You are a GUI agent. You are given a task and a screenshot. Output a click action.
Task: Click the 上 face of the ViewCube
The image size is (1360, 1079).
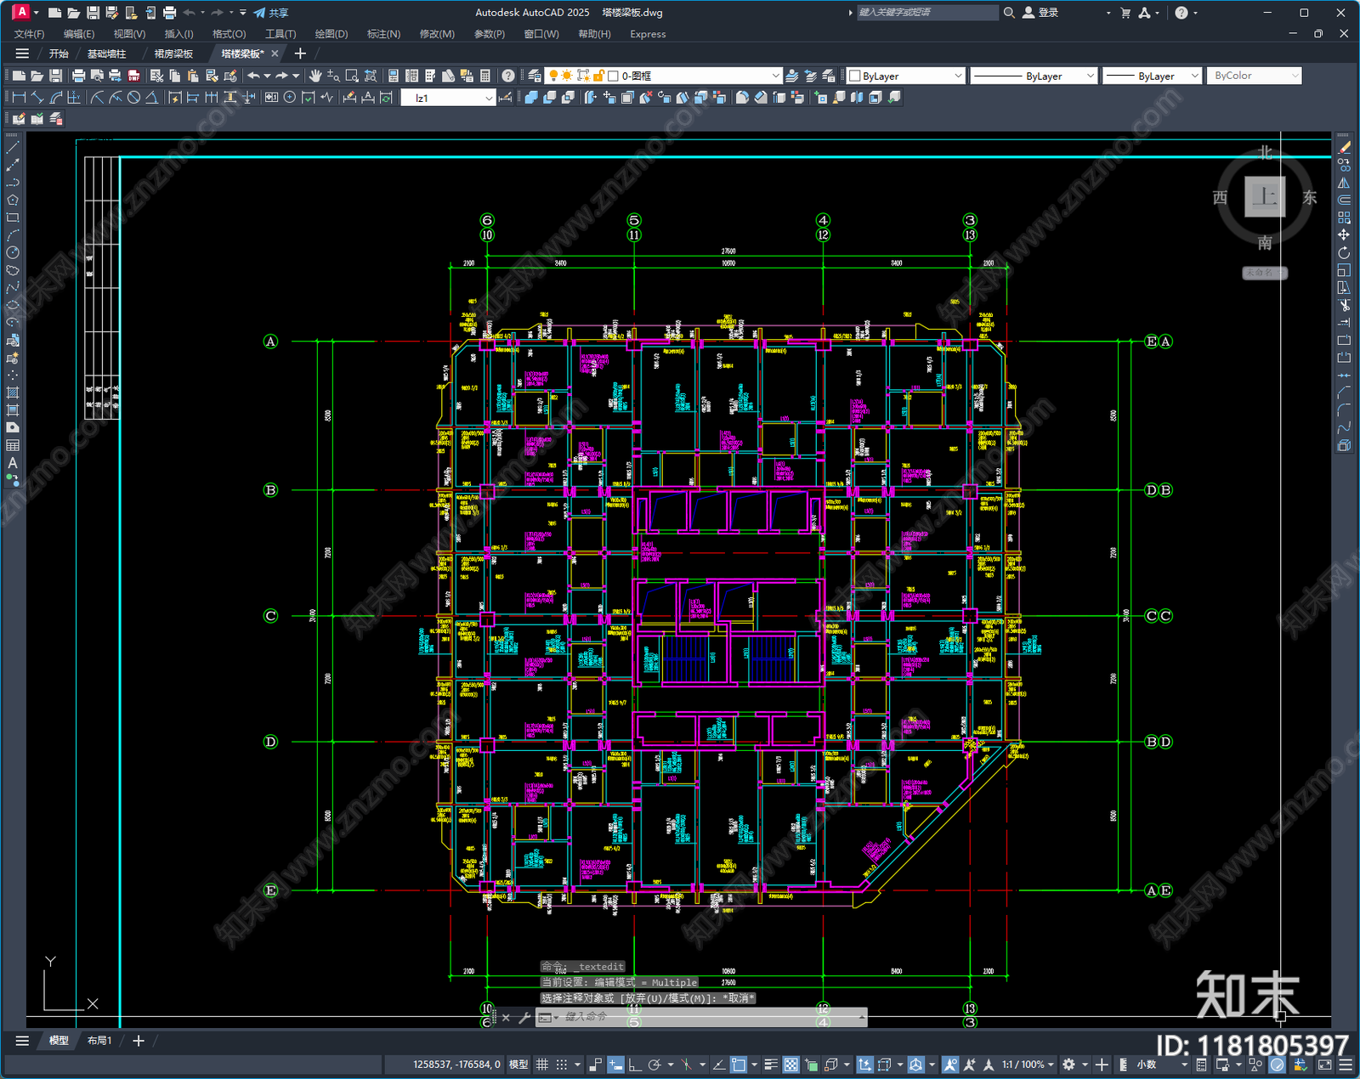click(x=1265, y=197)
